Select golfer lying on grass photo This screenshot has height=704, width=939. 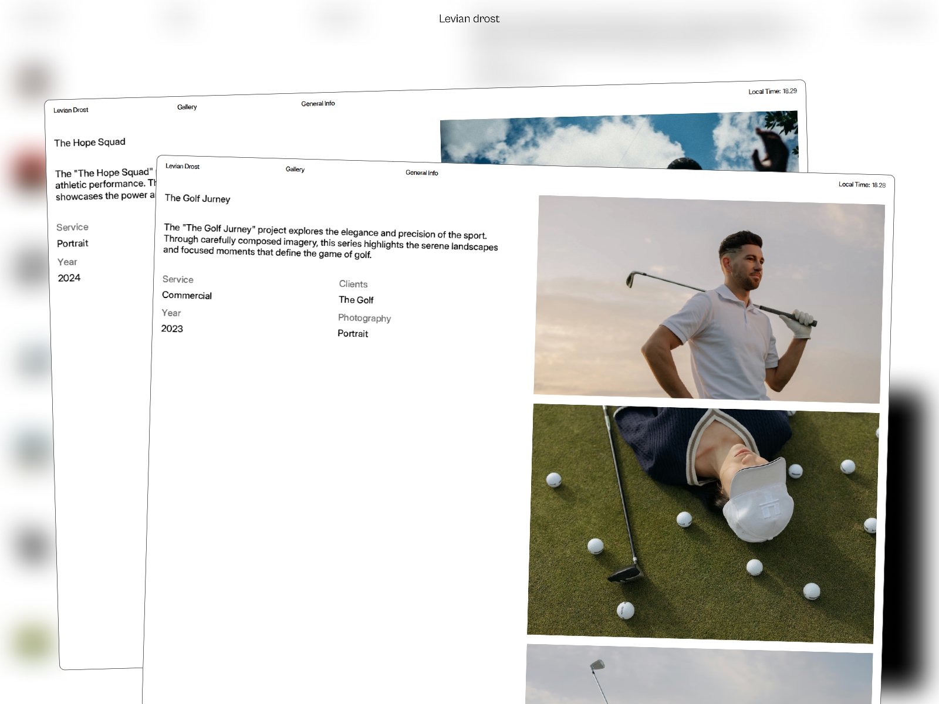coord(703,524)
